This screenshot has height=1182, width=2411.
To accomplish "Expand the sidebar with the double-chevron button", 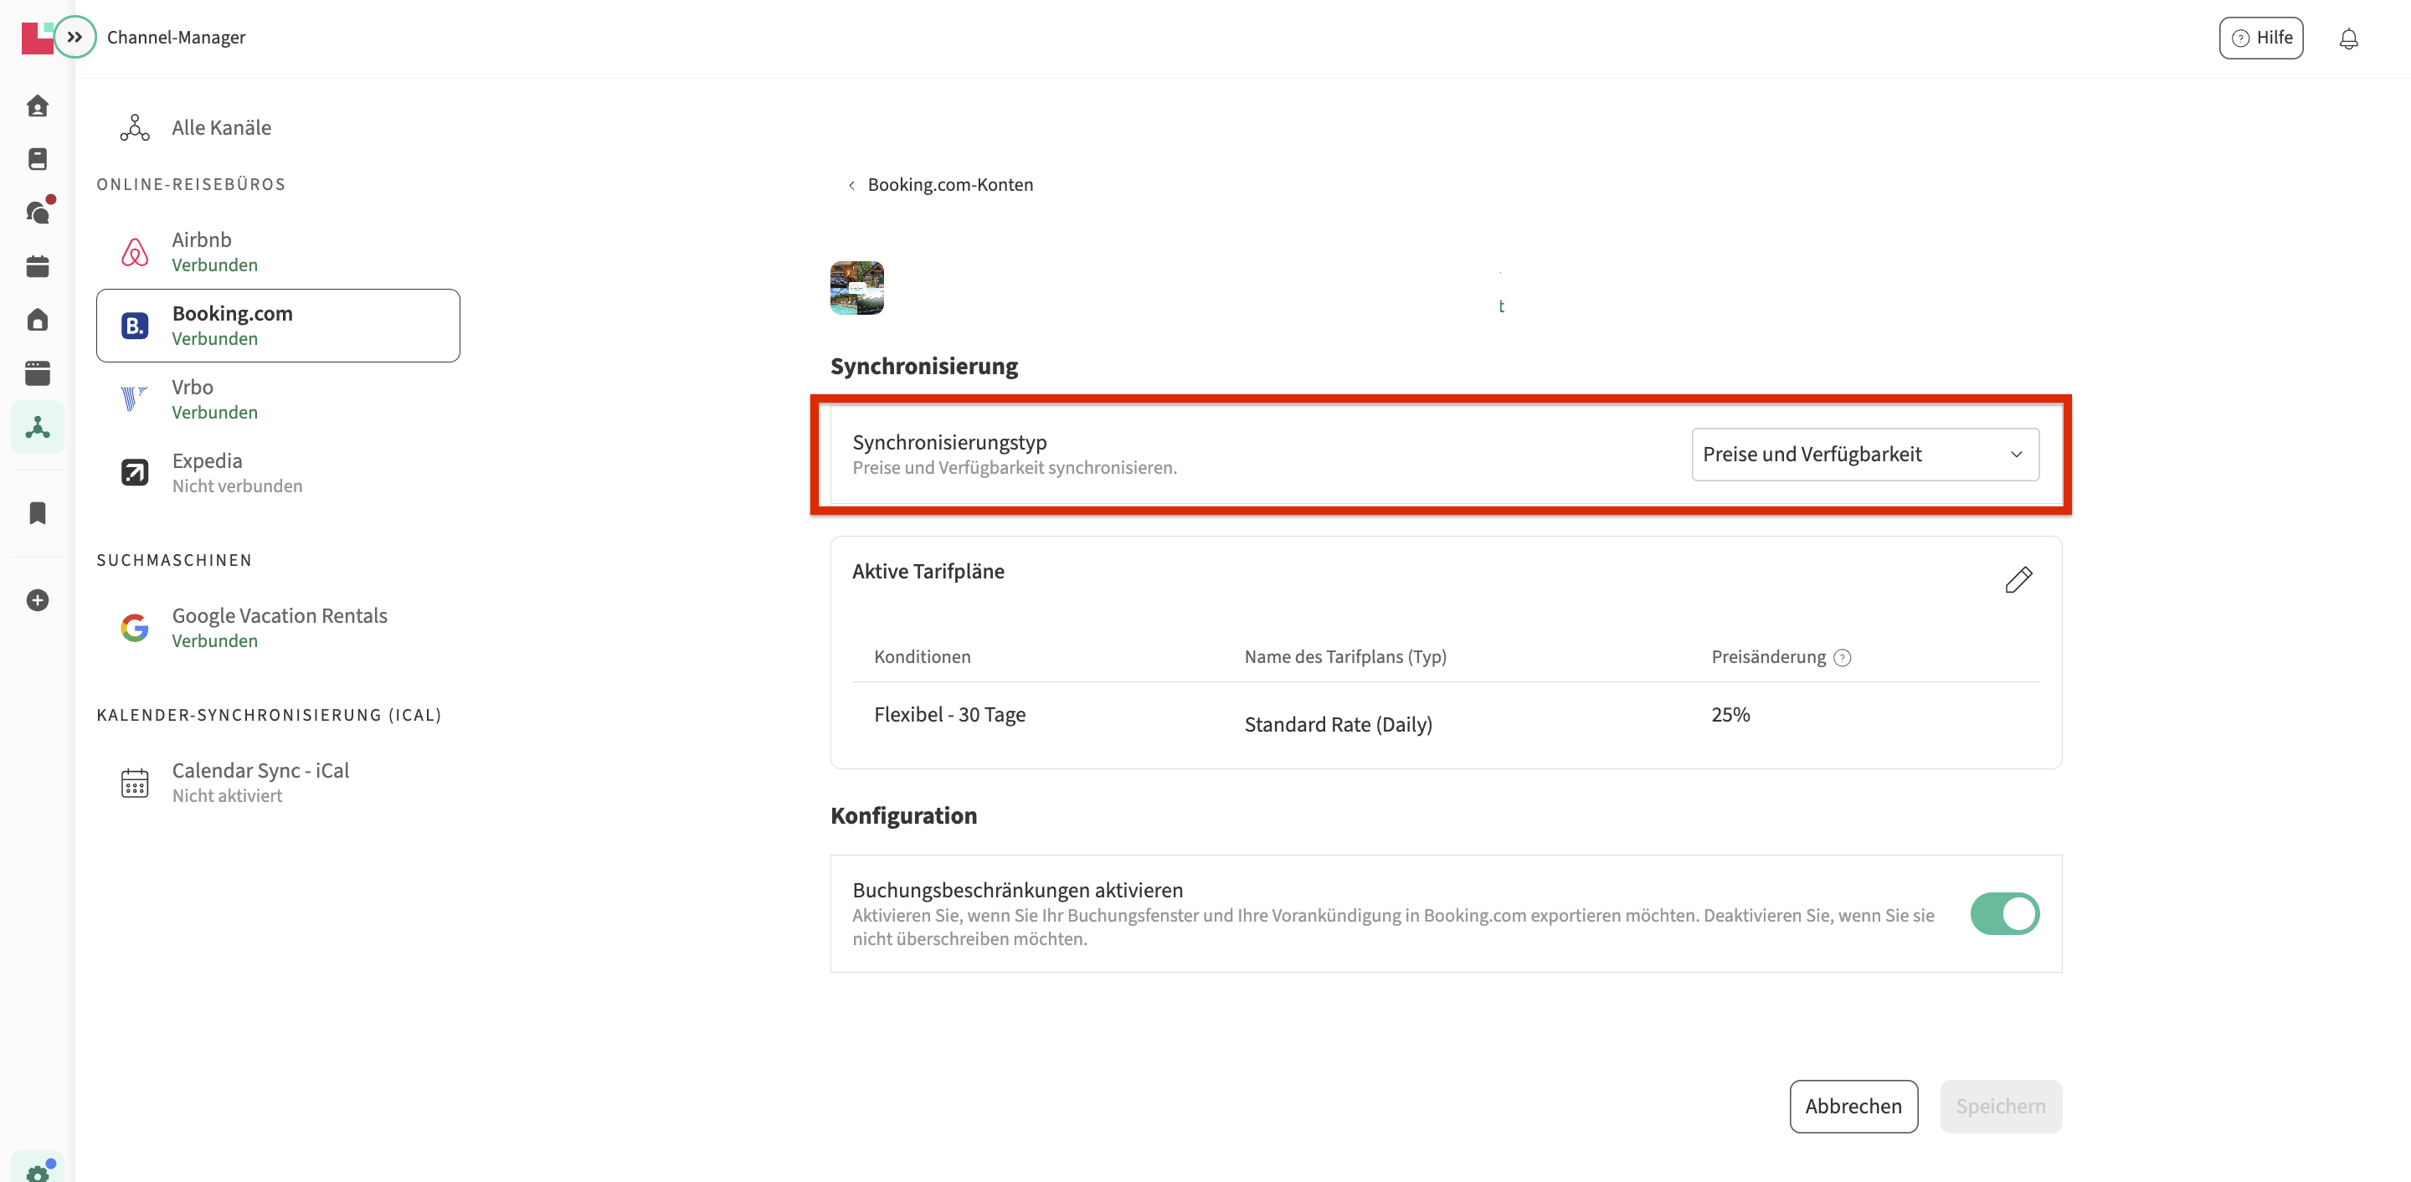I will 75,38.
